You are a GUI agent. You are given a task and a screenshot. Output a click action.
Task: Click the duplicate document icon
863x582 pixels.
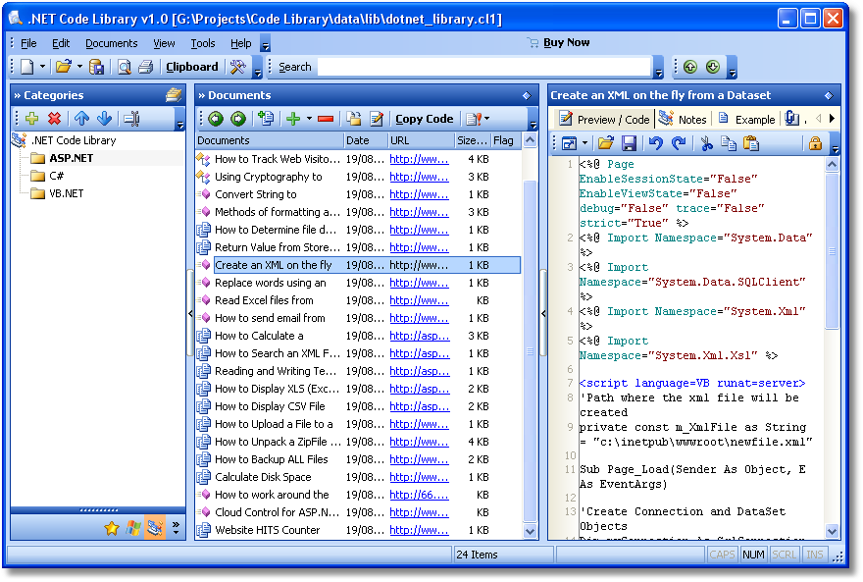[267, 119]
